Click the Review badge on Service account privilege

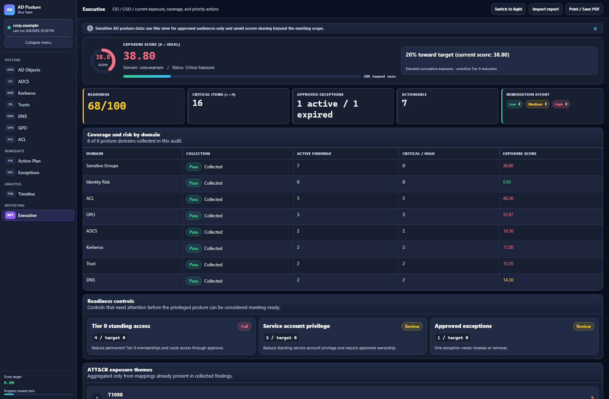pos(412,326)
